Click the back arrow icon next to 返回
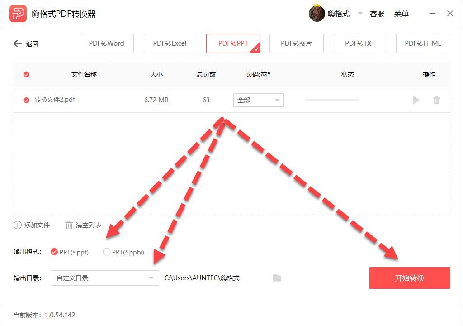The image size is (463, 326). [18, 43]
